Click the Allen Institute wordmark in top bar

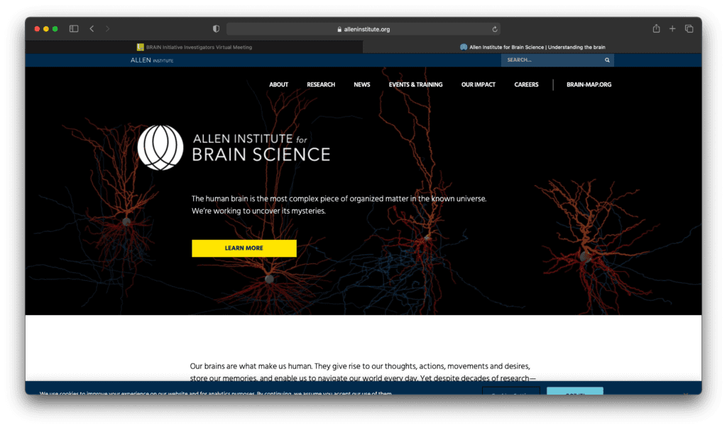152,60
